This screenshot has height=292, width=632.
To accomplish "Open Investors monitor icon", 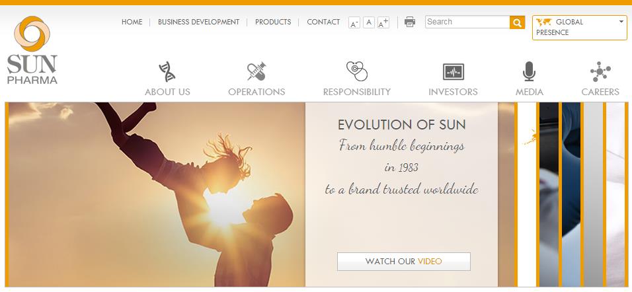I will 453,72.
